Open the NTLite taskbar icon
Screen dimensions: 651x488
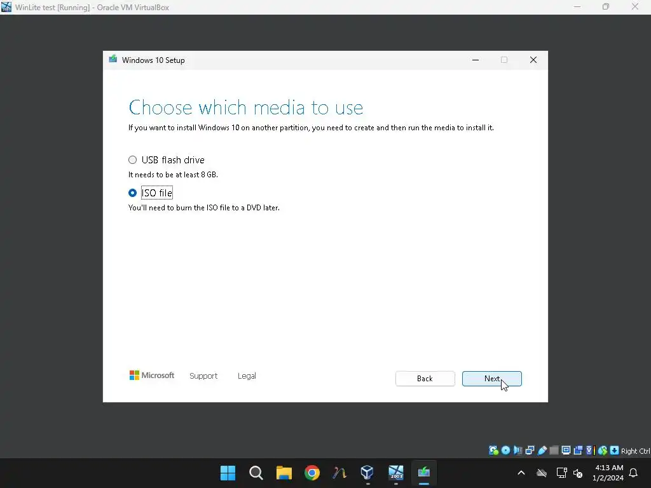[x=339, y=473]
